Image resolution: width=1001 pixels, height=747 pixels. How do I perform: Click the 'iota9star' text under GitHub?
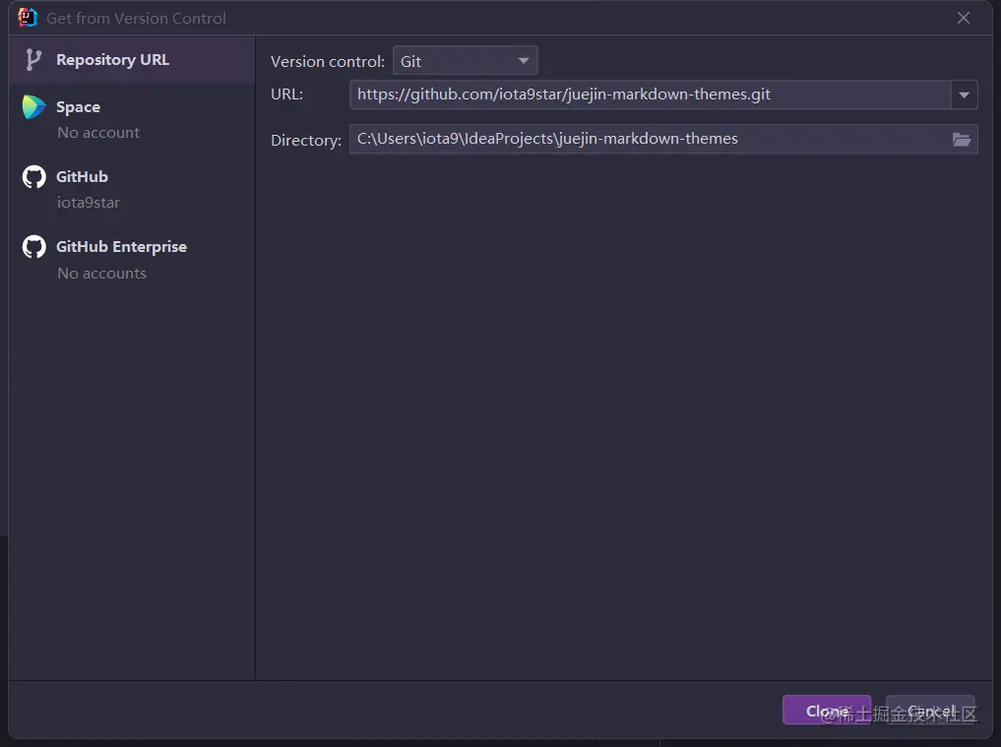pos(89,203)
